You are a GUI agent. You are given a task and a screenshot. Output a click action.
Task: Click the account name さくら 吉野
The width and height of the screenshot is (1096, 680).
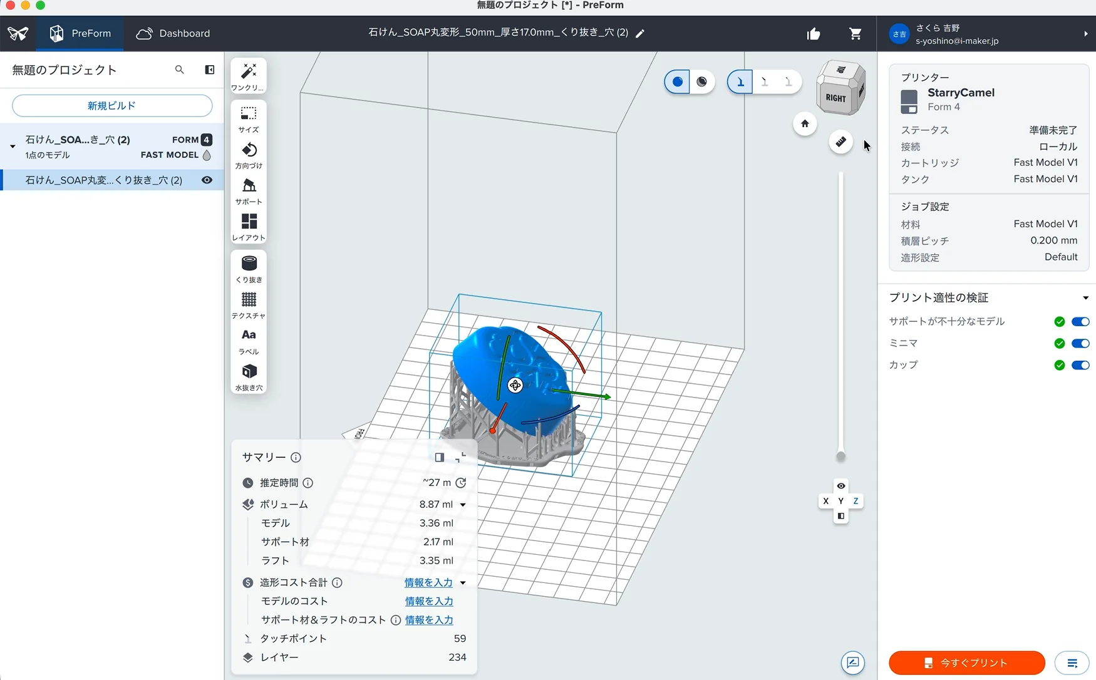click(938, 28)
